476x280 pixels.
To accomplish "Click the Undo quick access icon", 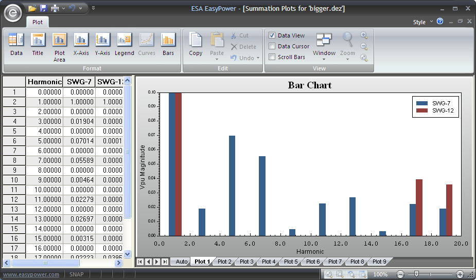I will 72,8.
